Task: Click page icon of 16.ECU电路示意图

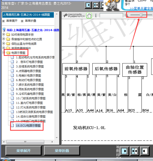Action: pyautogui.click(x=12, y=125)
